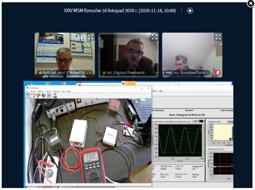Image resolution: width=255 pixels, height=190 pixels.
Task: Click the Frequency [Hz] value field
Action: point(195,169)
